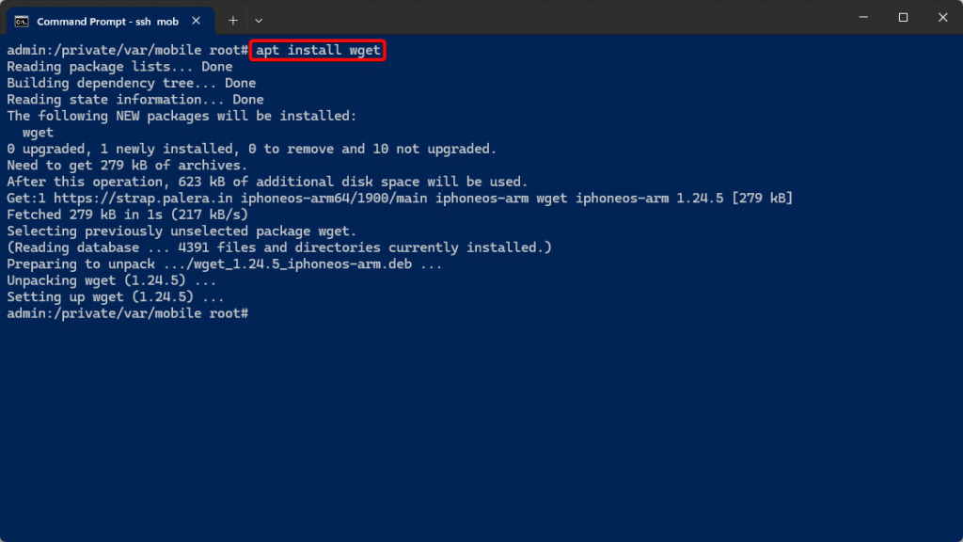Close the terminal window

coord(942,17)
